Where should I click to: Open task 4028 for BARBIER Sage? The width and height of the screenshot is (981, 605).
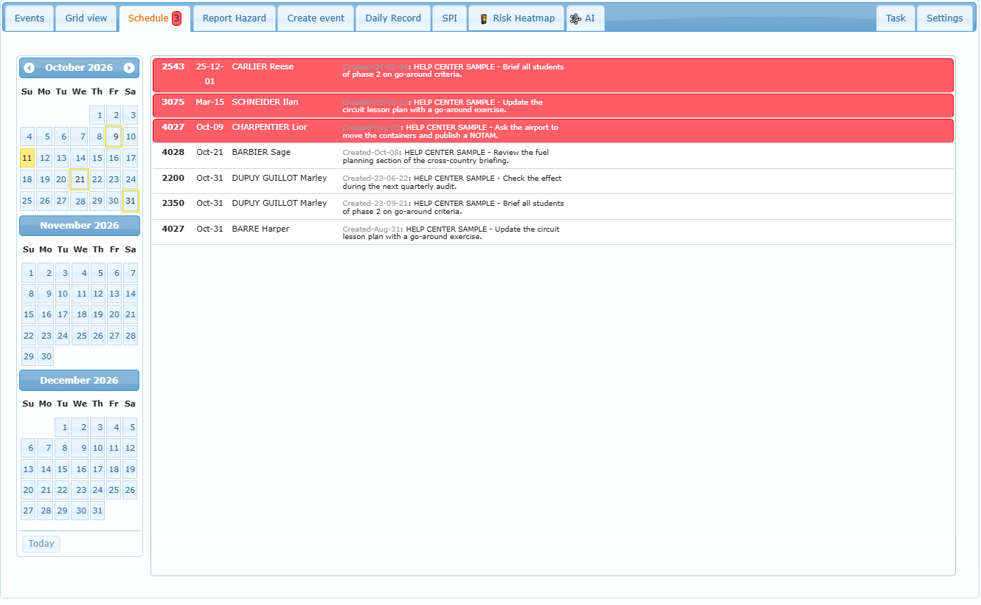tap(553, 156)
